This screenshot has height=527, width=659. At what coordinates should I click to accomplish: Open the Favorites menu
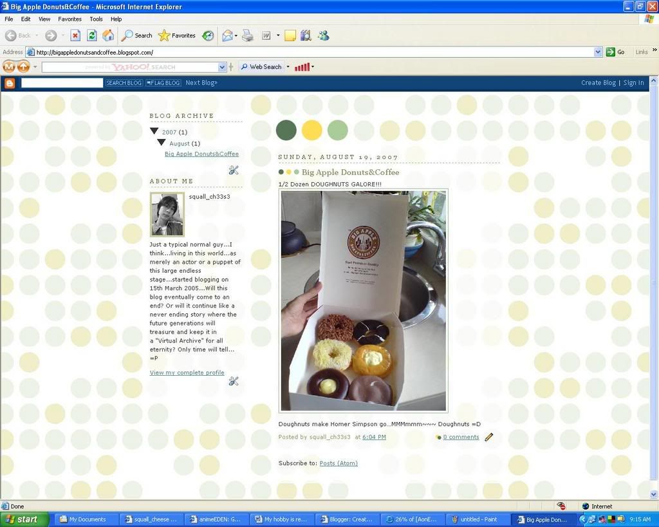pos(70,19)
